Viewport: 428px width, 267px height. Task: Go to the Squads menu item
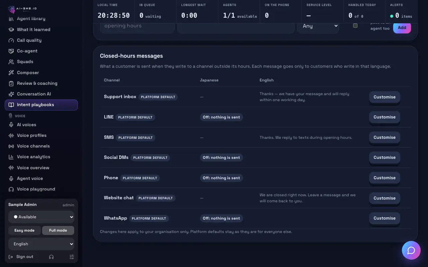pyautogui.click(x=41, y=61)
